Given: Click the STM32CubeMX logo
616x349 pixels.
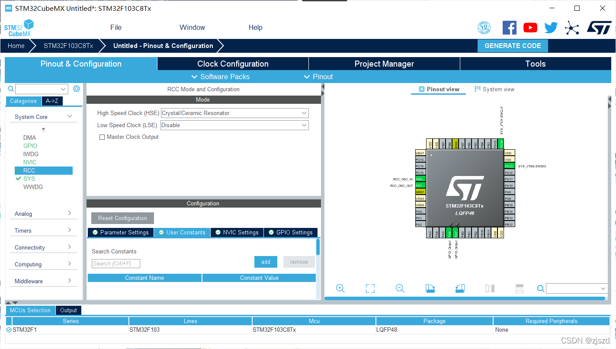Looking at the screenshot, I should tap(19, 28).
